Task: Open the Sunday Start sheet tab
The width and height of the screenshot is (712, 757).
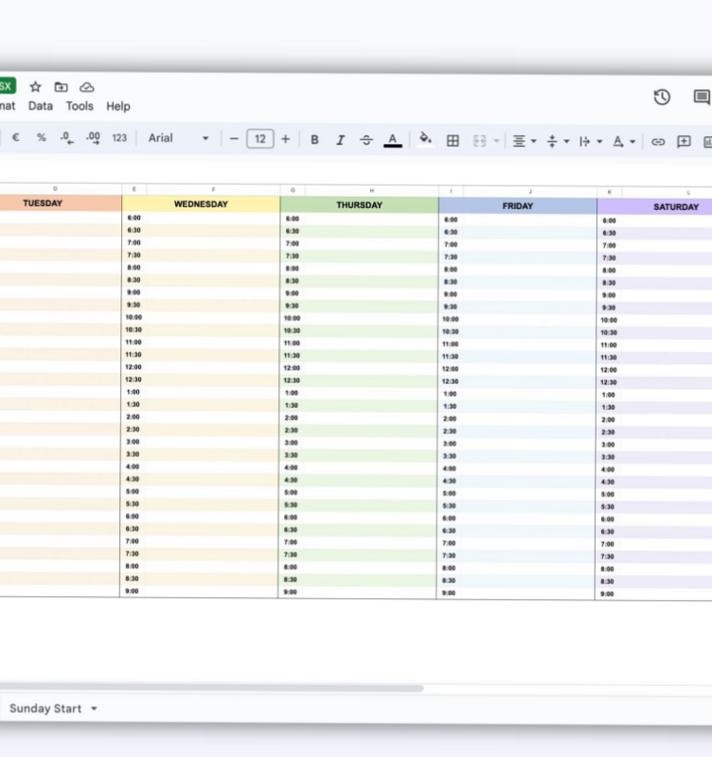Action: [x=45, y=708]
